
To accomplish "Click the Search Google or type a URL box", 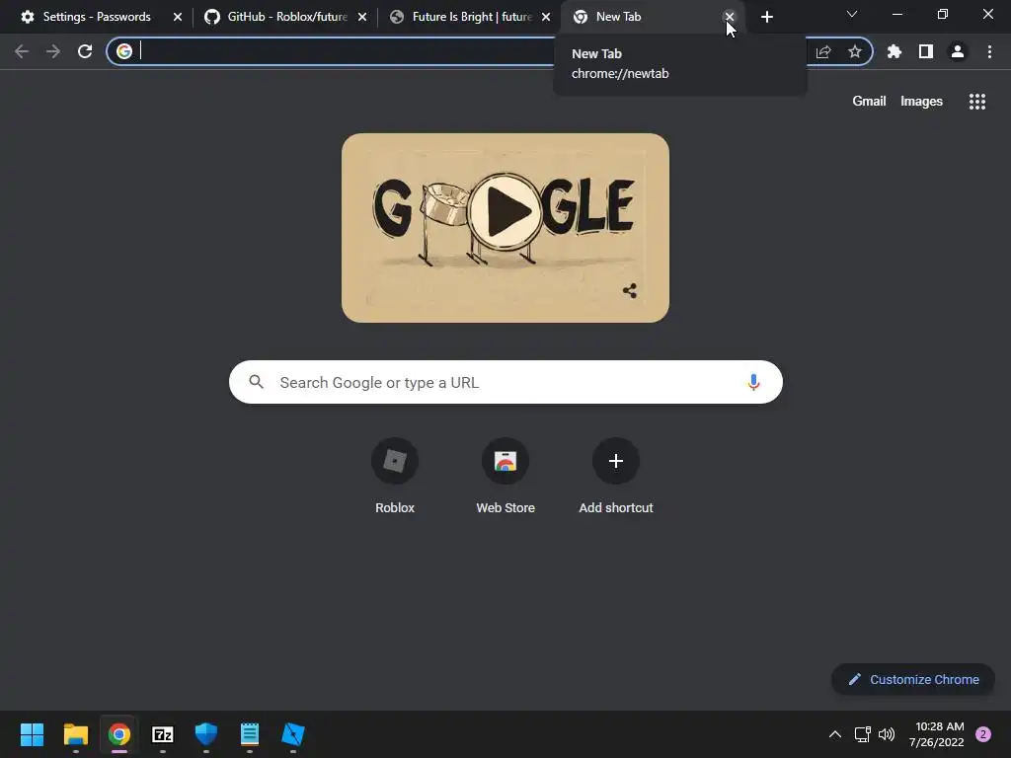I will click(506, 382).
